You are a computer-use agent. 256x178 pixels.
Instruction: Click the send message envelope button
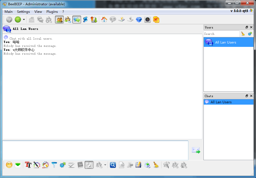[x=196, y=150]
